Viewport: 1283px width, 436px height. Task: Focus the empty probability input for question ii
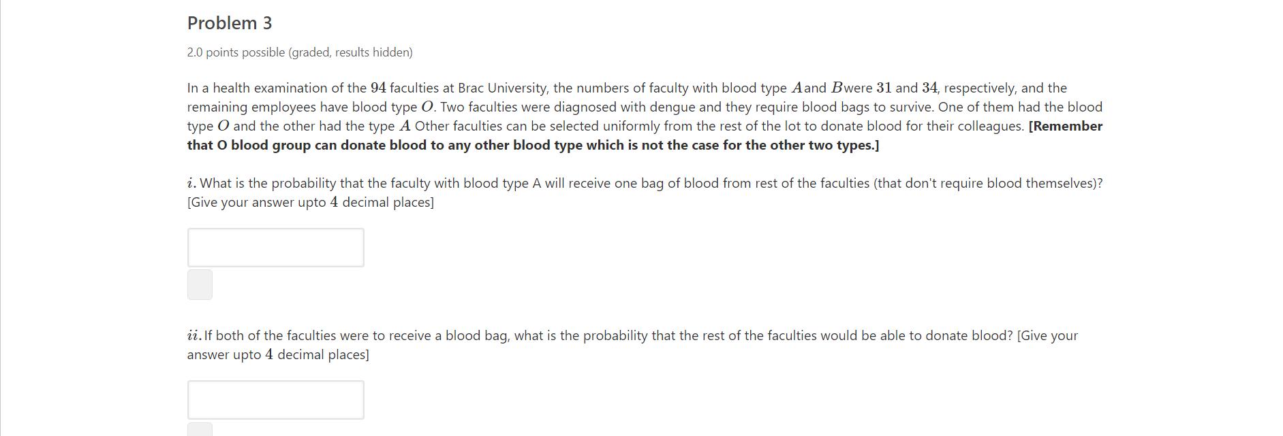(x=275, y=399)
